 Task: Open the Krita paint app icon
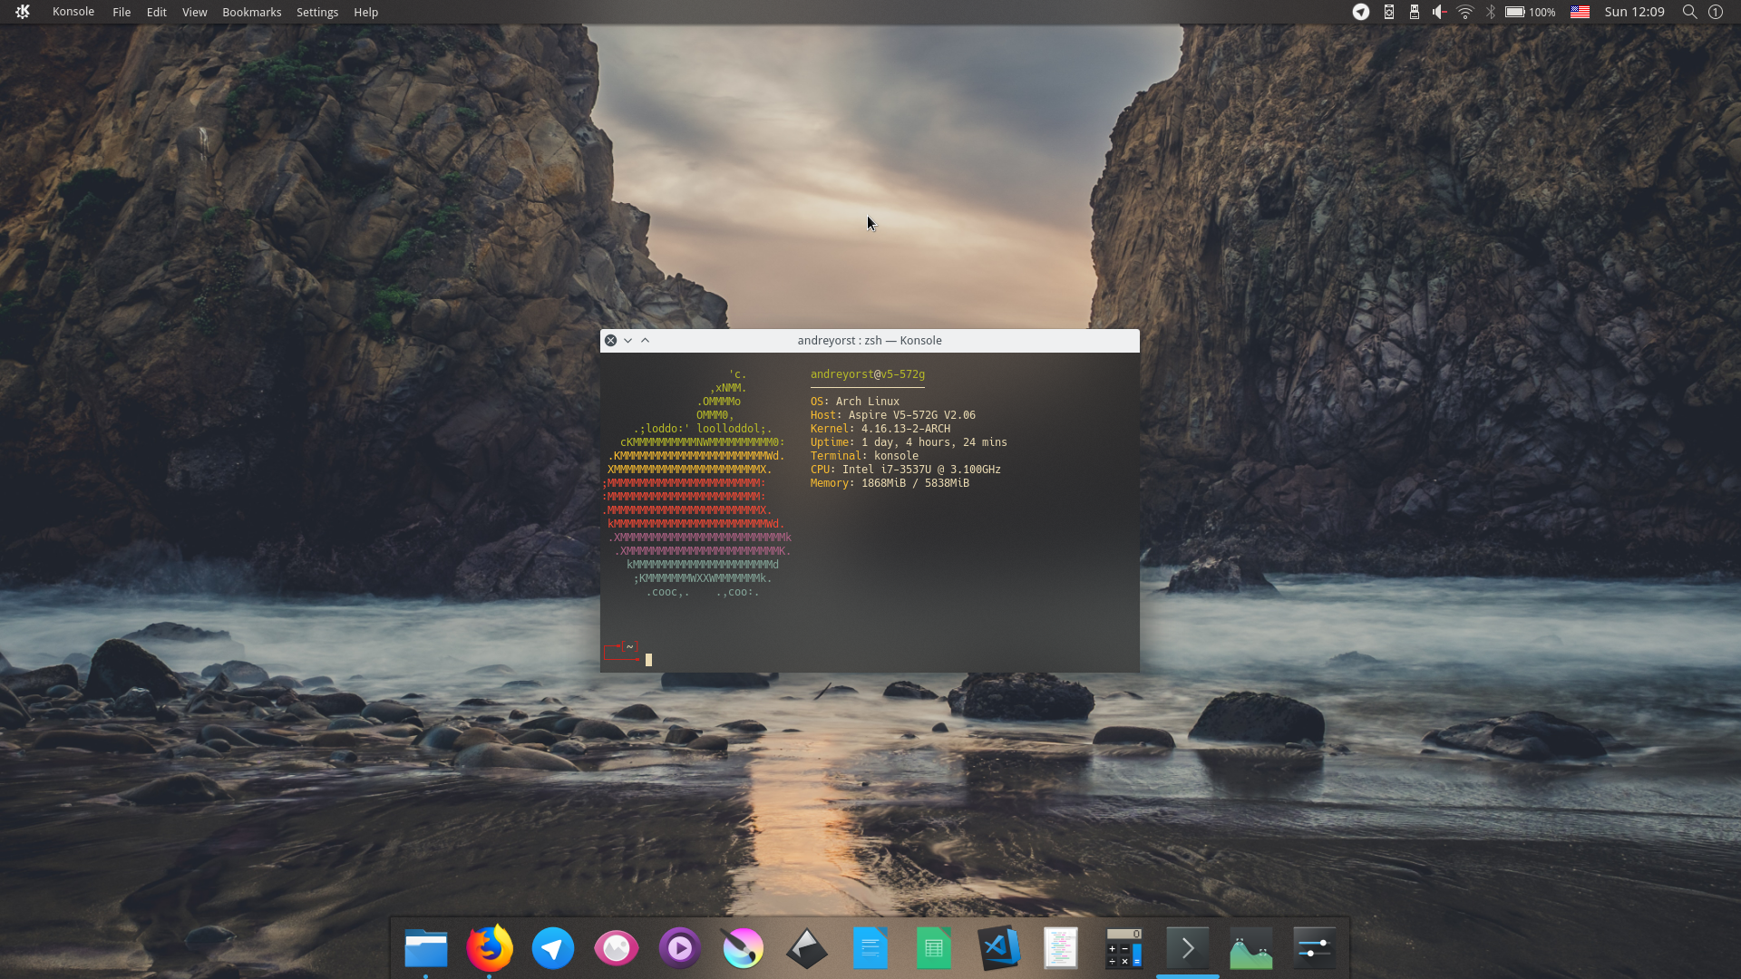click(744, 948)
